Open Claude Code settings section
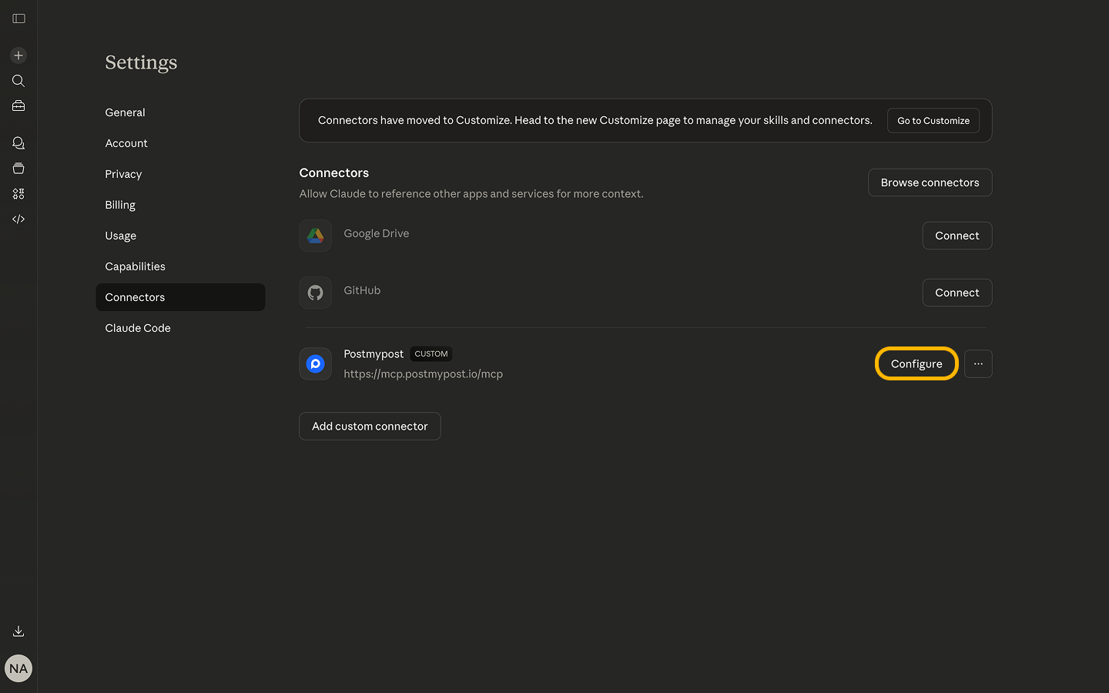The width and height of the screenshot is (1109, 693). (138, 328)
